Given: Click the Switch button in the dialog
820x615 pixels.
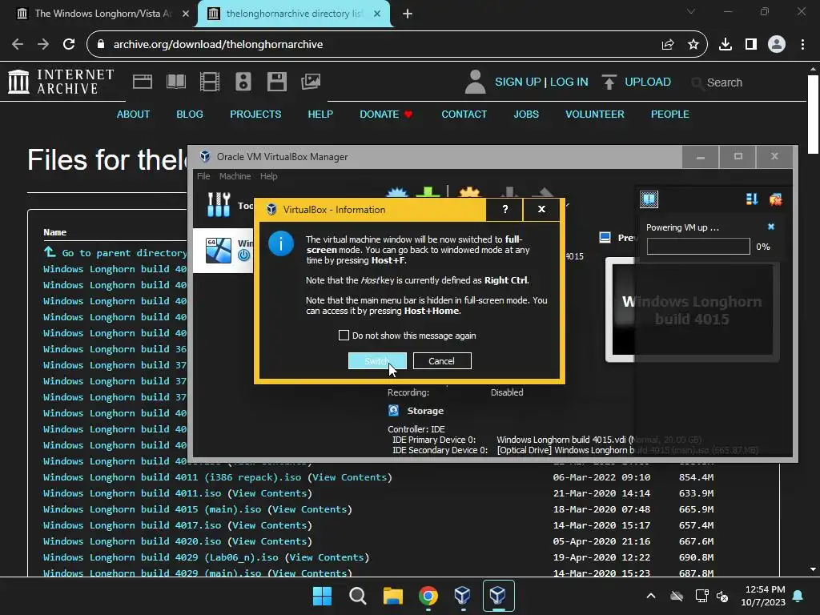Looking at the screenshot, I should coord(377,361).
